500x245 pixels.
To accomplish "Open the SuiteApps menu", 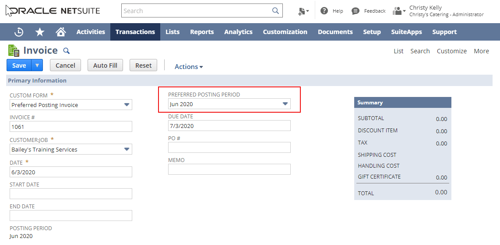I will (x=406, y=32).
